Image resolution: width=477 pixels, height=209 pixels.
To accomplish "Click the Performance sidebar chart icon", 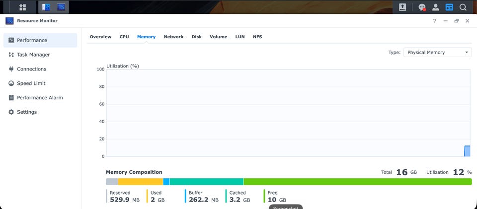I will pyautogui.click(x=11, y=40).
